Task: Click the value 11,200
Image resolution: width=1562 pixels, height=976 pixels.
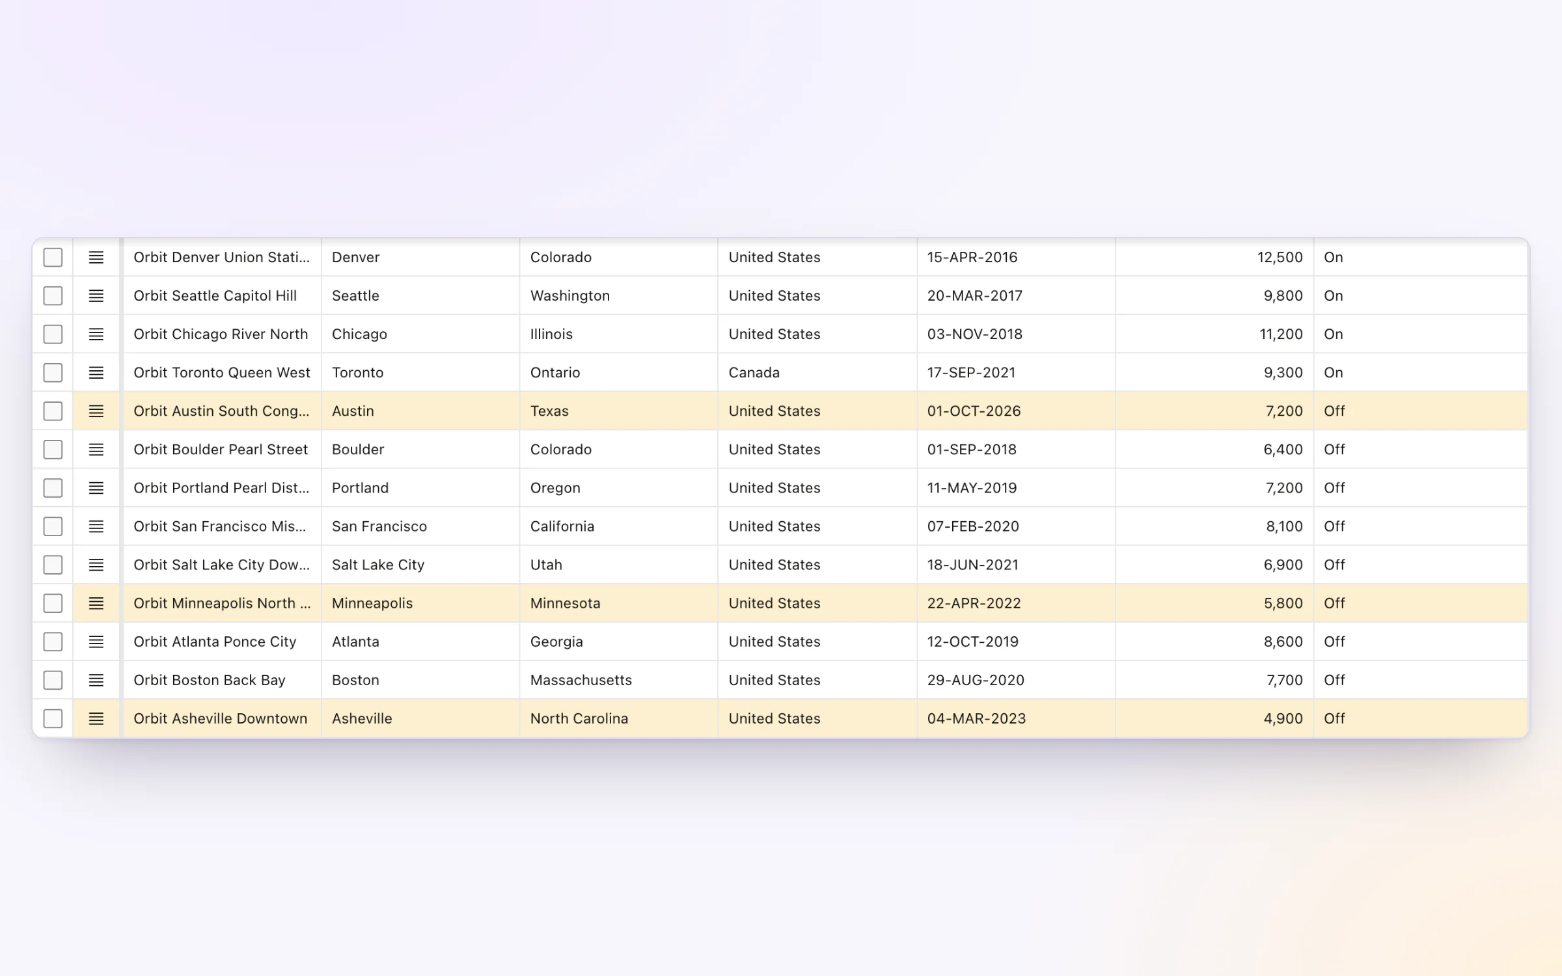Action: click(x=1281, y=334)
